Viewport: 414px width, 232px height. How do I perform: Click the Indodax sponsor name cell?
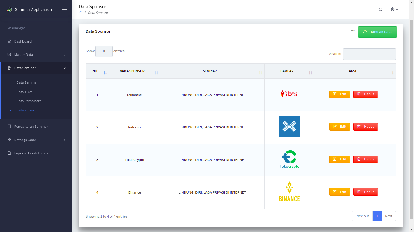pos(135,127)
